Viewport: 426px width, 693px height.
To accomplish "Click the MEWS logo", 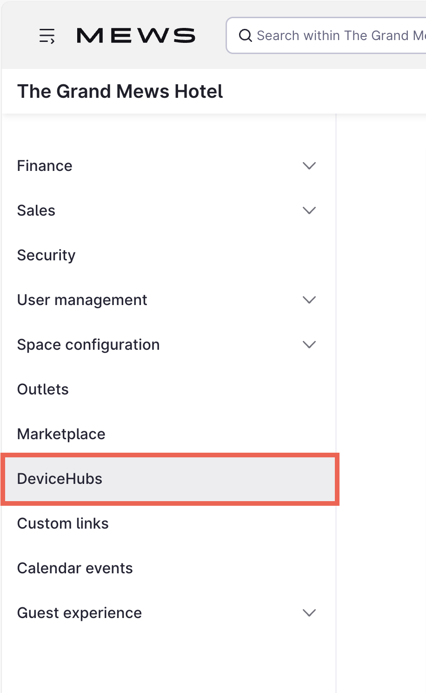I will coord(135,35).
